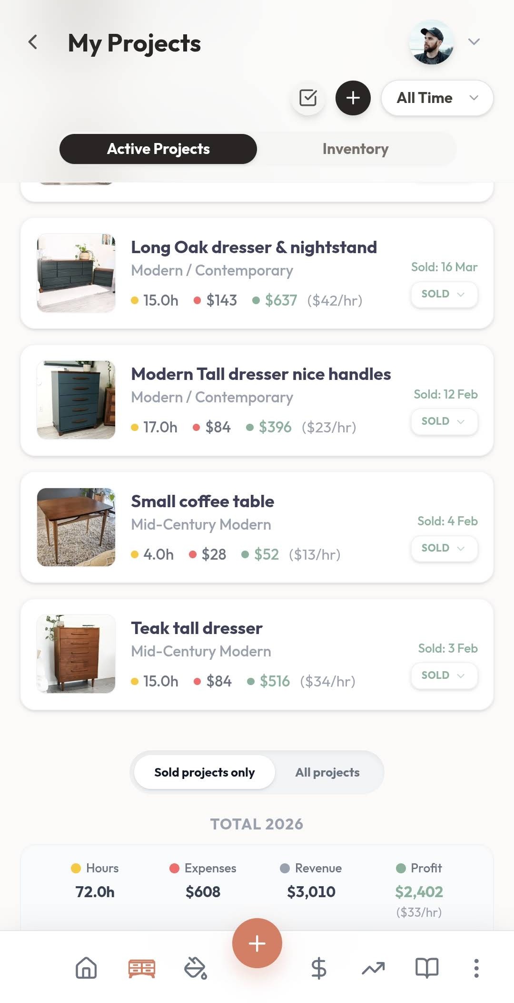The width and height of the screenshot is (514, 1003).
Task: Open the dollar sign finances icon
Action: tap(318, 968)
